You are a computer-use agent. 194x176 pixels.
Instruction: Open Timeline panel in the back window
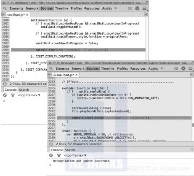[x=61, y=8]
